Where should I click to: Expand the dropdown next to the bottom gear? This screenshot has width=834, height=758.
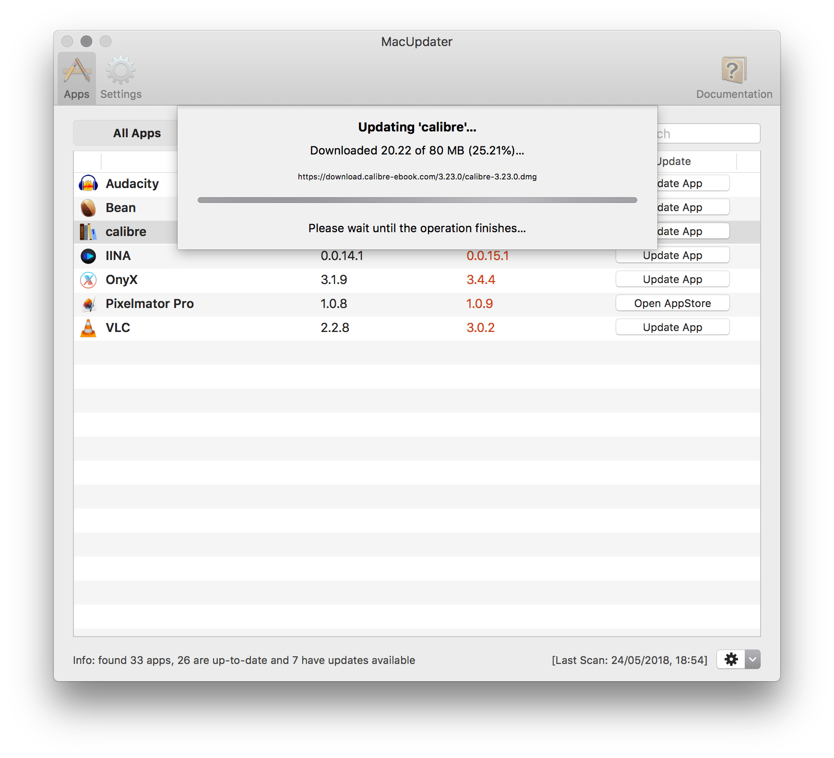pos(751,659)
